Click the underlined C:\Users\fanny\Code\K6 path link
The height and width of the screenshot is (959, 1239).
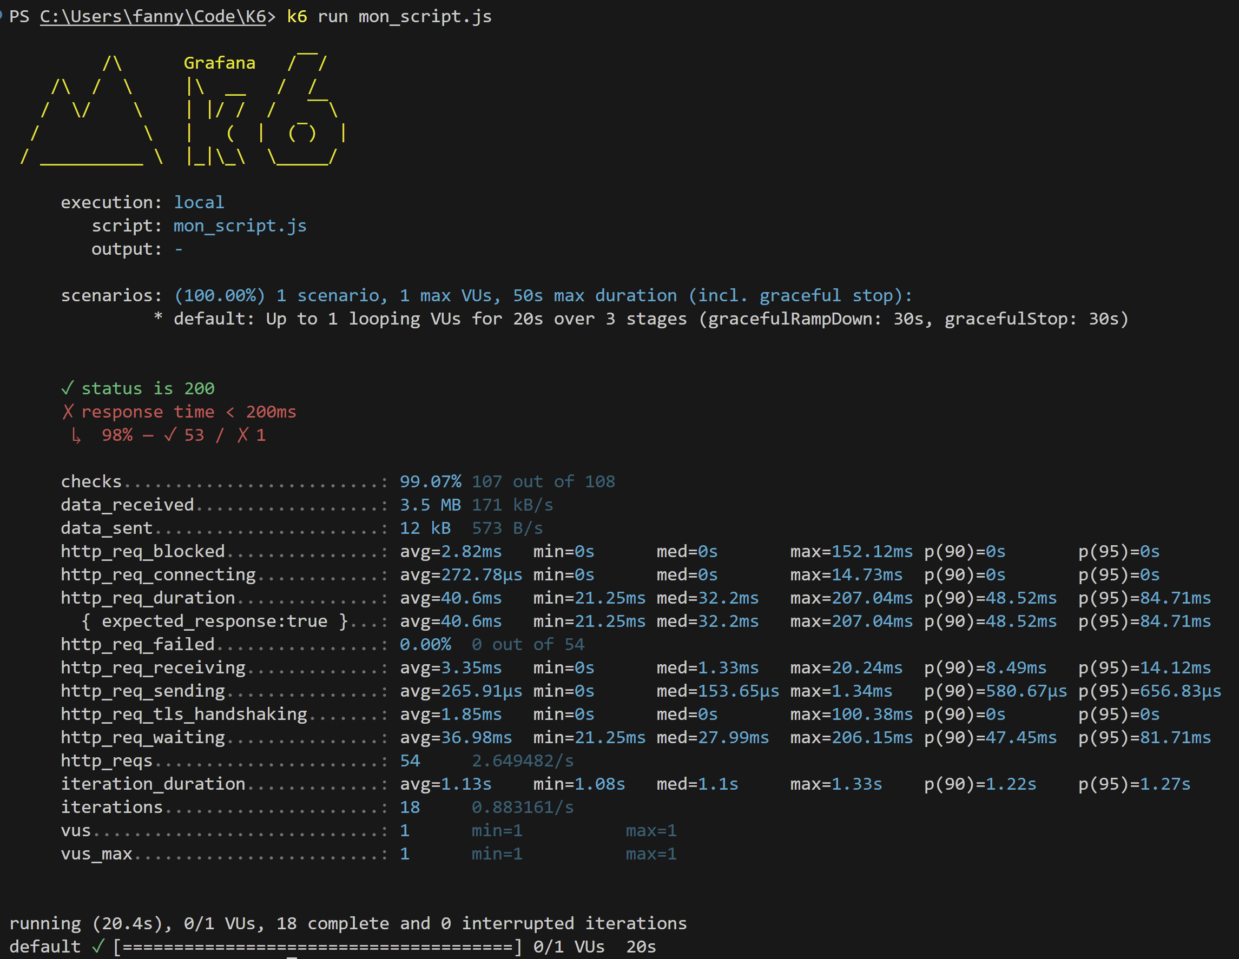tap(153, 16)
